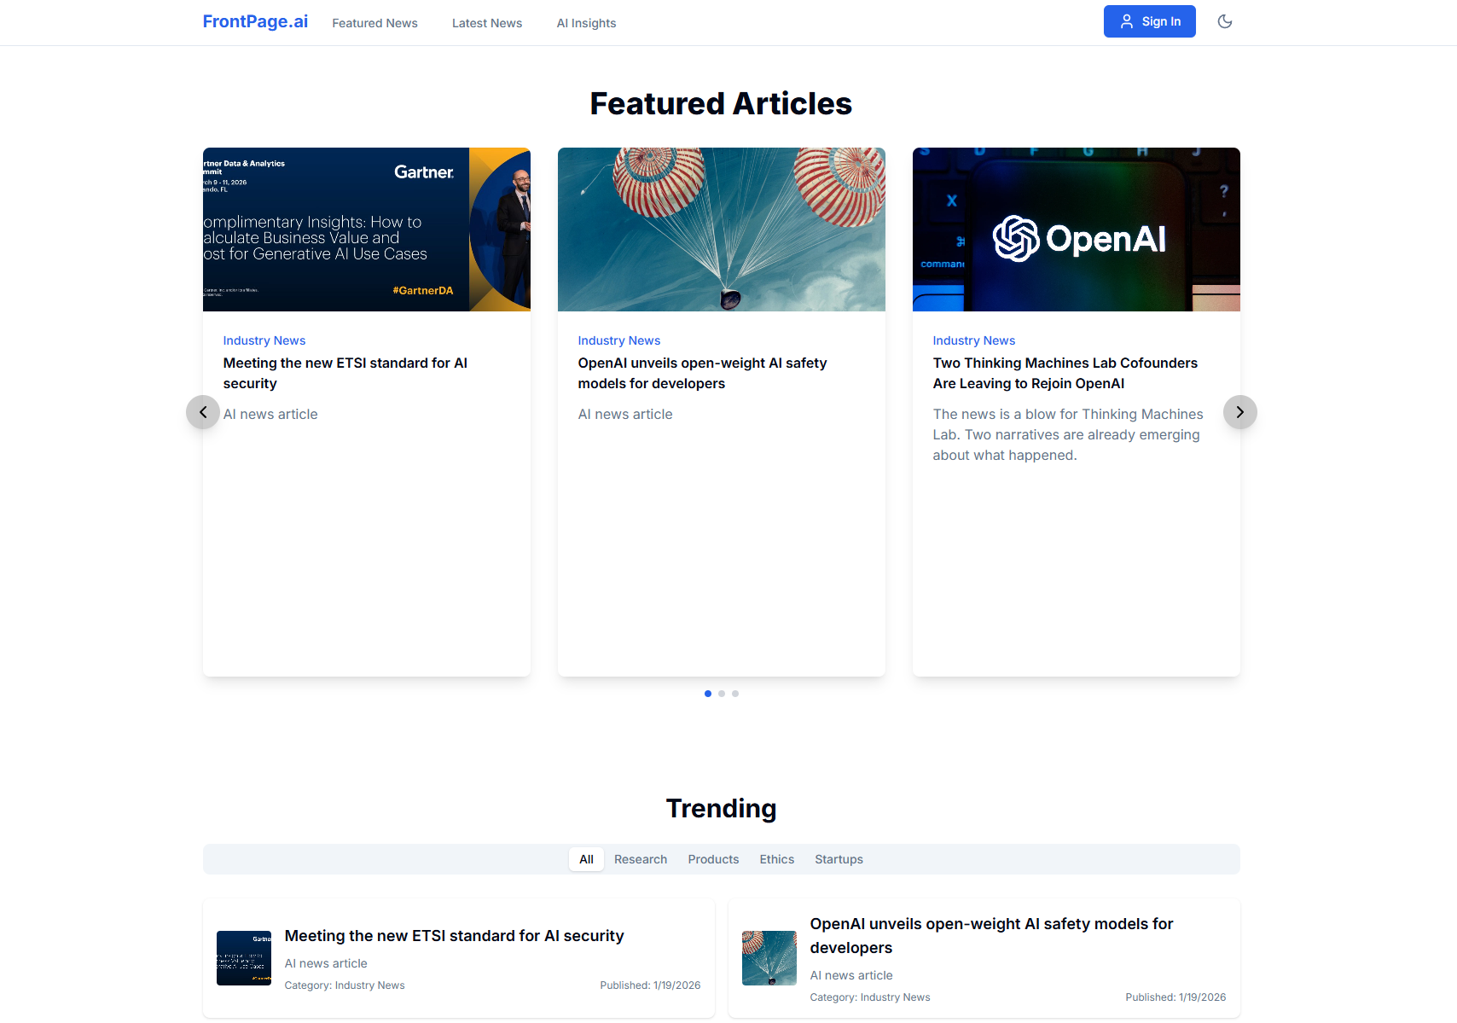
Task: Open the Featured News menu item
Action: click(x=374, y=23)
